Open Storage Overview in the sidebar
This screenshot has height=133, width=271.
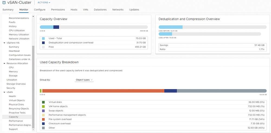16,84
